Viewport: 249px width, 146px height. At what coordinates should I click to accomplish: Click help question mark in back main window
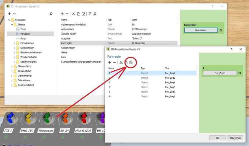point(212,6)
